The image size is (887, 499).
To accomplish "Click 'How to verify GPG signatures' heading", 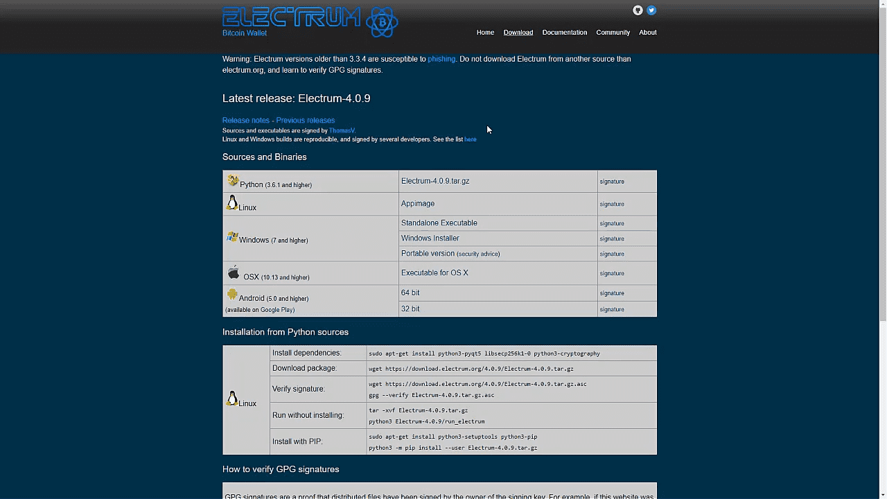I will click(x=281, y=469).
